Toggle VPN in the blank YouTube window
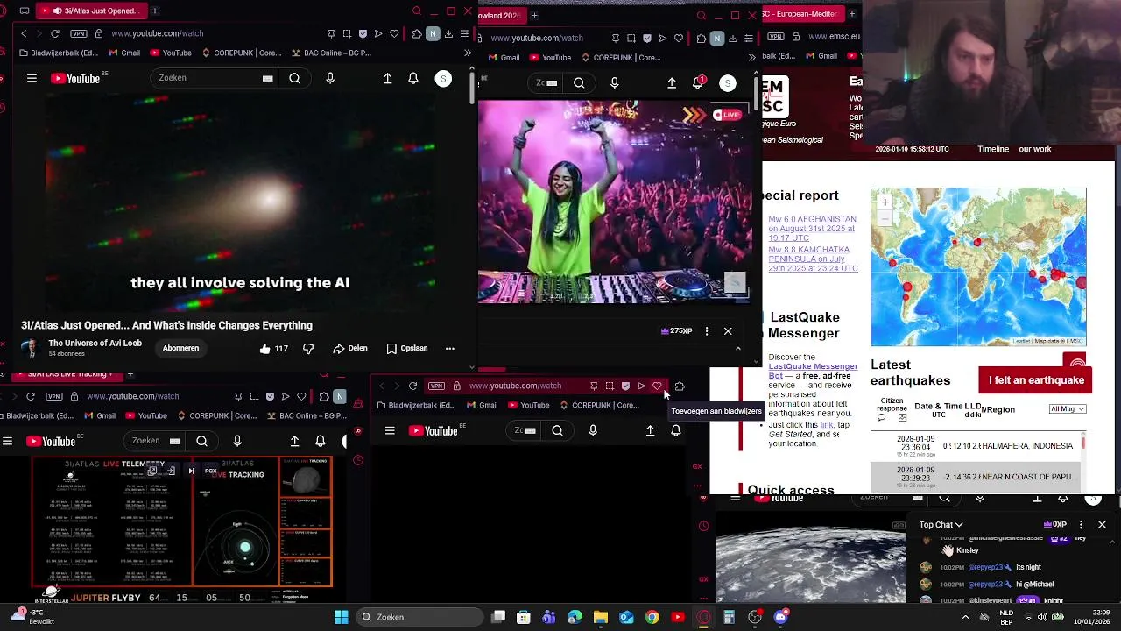 (x=436, y=386)
